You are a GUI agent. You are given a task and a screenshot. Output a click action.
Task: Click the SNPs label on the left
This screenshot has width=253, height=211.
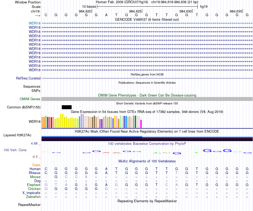point(36,91)
